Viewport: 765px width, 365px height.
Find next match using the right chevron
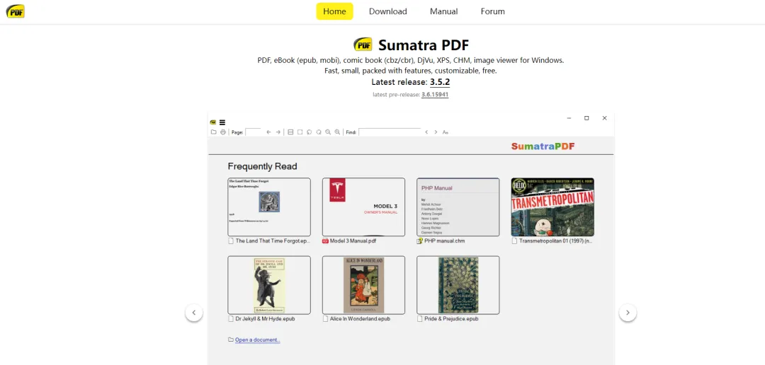coord(436,132)
